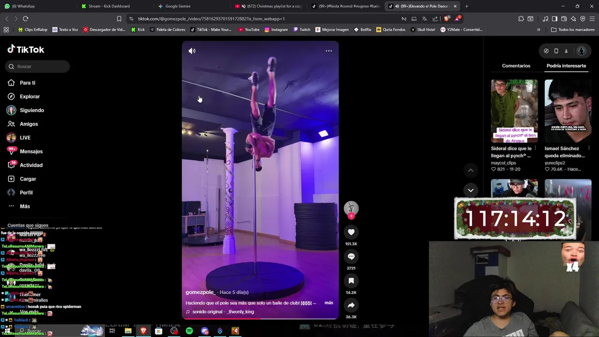The image size is (599, 337).
Task: Toggle the browser sidebar panel
Action: click(555, 19)
